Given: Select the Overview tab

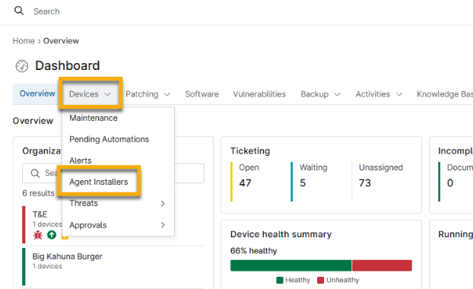Looking at the screenshot, I should pos(37,94).
